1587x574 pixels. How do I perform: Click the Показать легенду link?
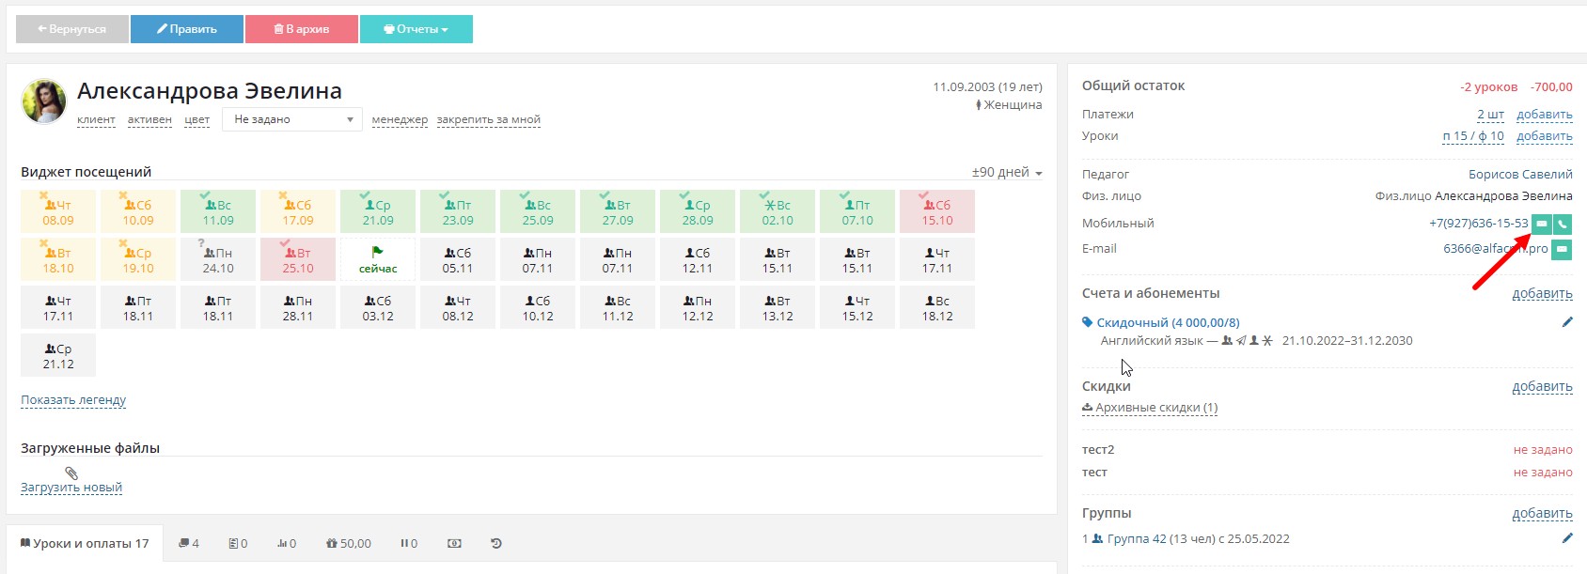[x=73, y=399]
